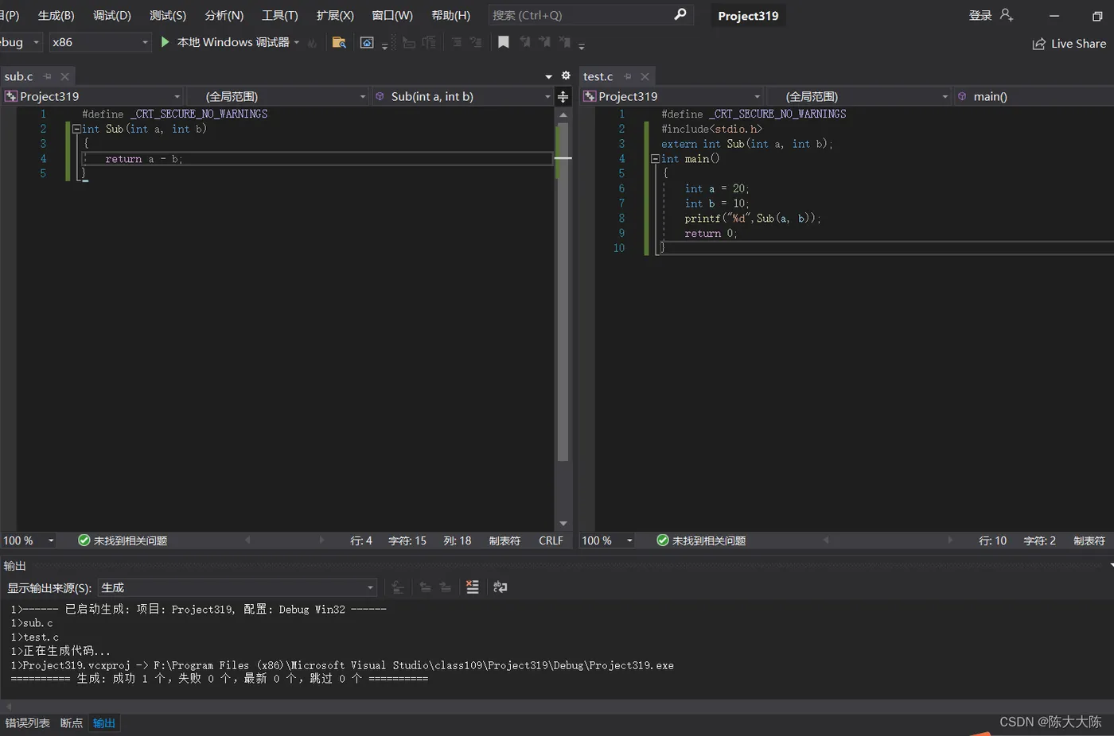Clear all bookmarks icon
The height and width of the screenshot is (736, 1114).
564,42
